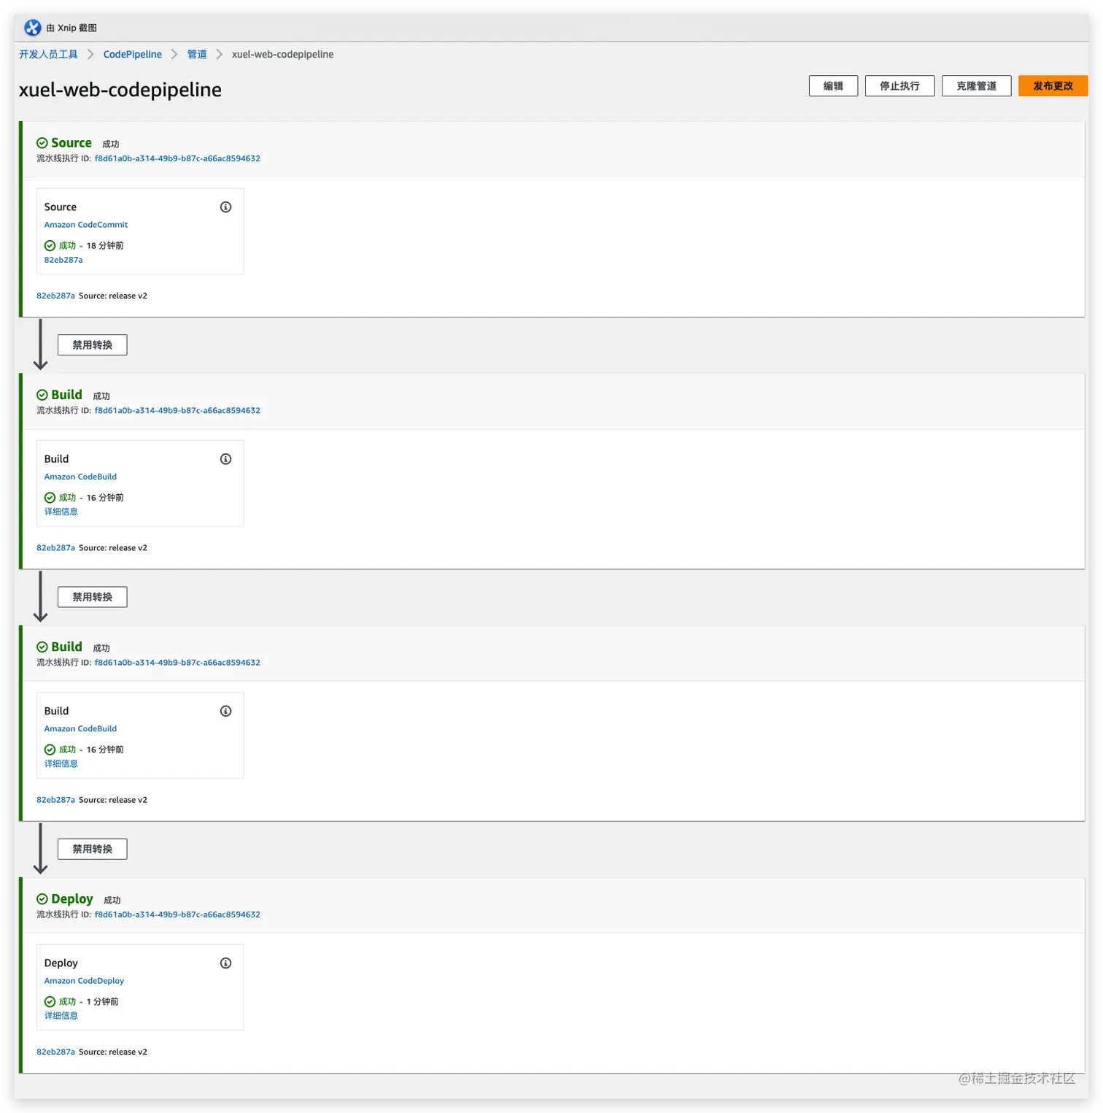The height and width of the screenshot is (1113, 1103).
Task: Click Deploy action card name
Action: click(x=61, y=963)
